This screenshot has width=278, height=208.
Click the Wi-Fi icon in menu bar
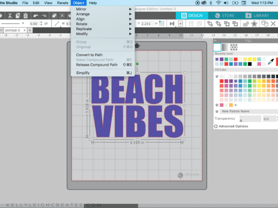(x=218, y=3)
